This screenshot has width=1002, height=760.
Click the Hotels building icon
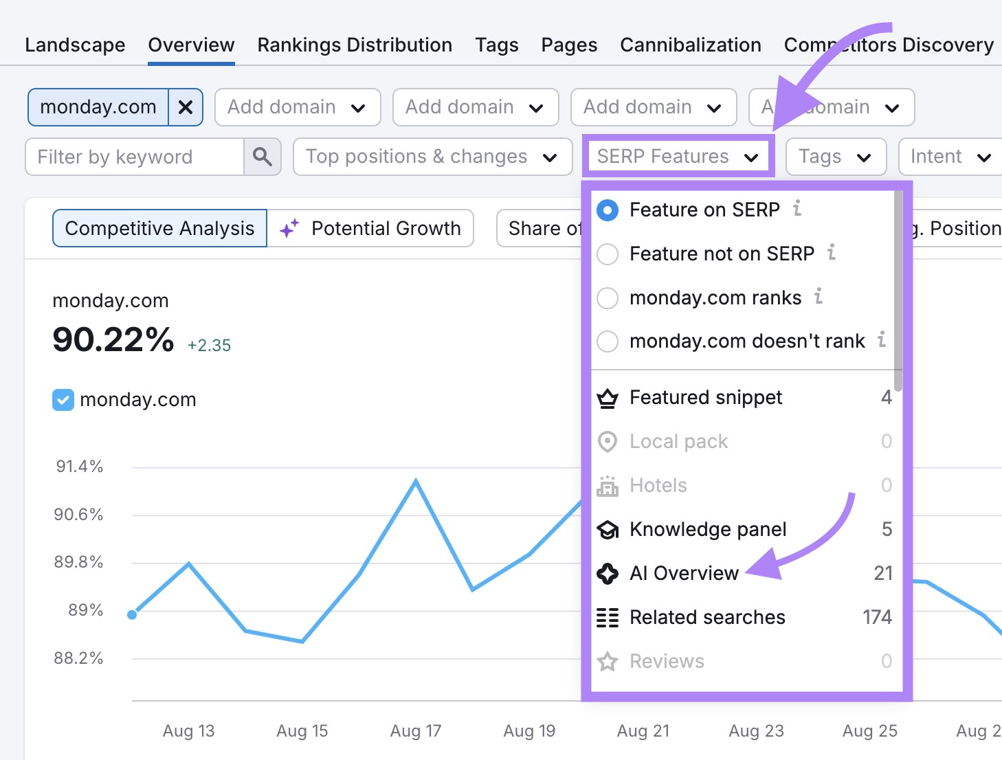click(x=608, y=485)
